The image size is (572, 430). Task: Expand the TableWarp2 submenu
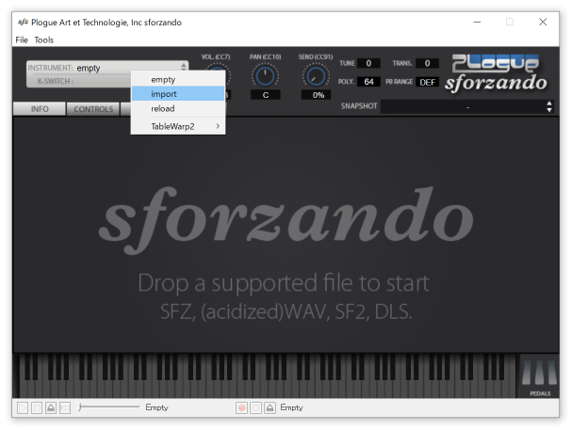coord(178,126)
